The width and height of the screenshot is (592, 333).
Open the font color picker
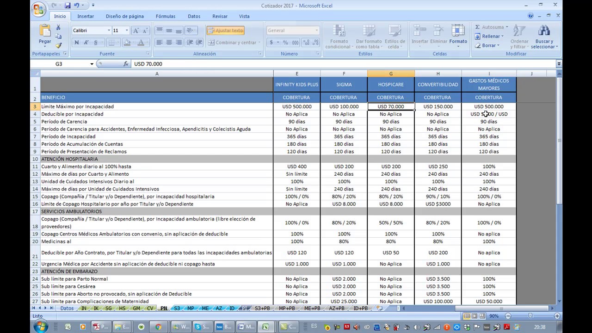[x=141, y=43]
